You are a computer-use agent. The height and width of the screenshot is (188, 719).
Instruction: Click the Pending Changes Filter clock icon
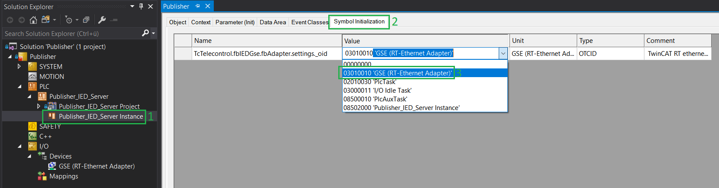69,20
